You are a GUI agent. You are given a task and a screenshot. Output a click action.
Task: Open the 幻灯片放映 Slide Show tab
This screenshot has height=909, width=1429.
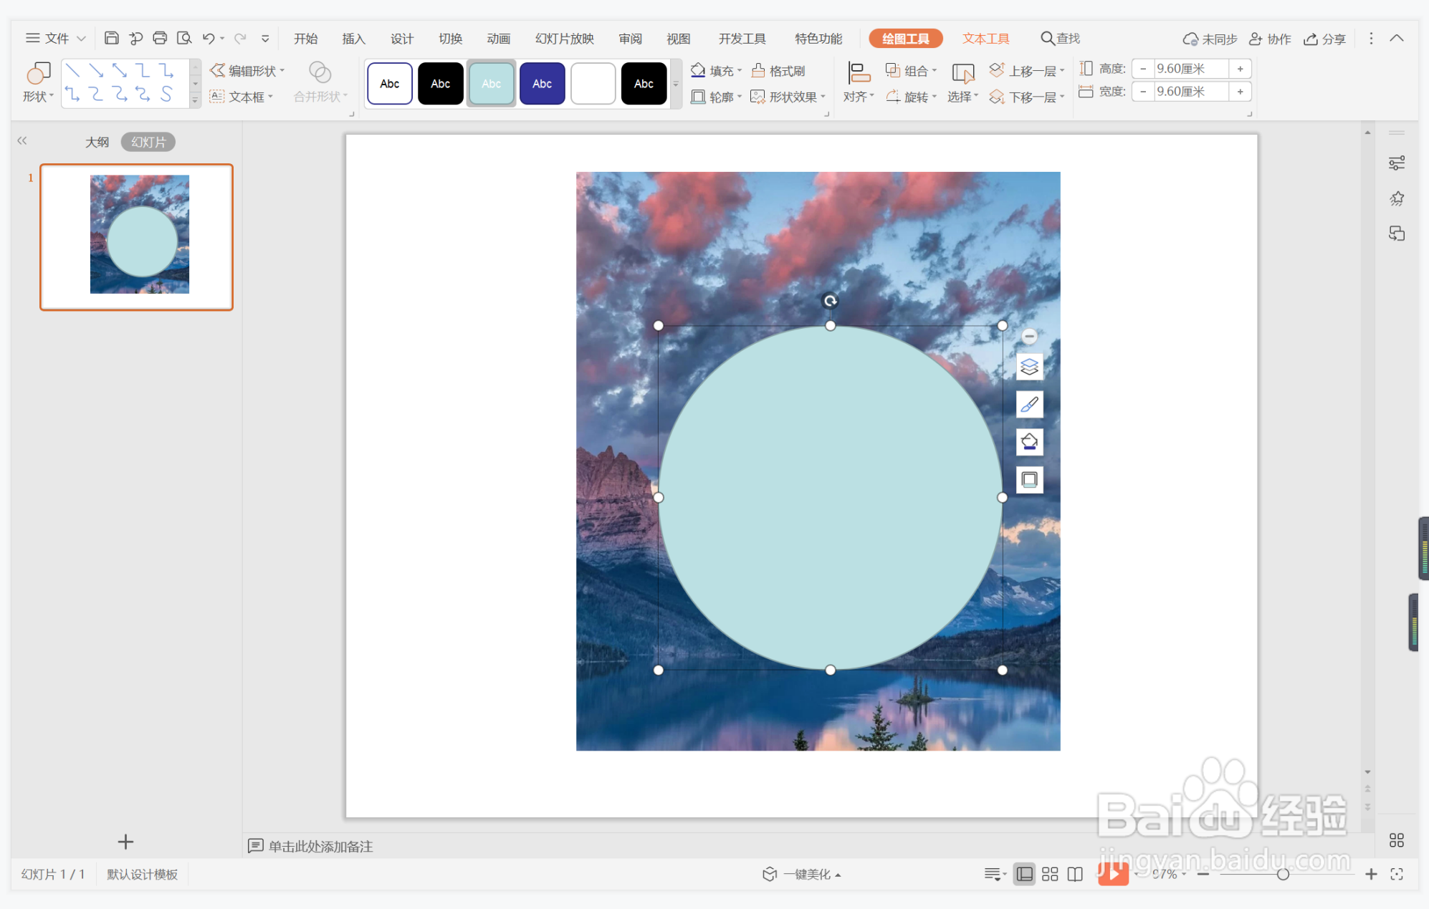(565, 39)
